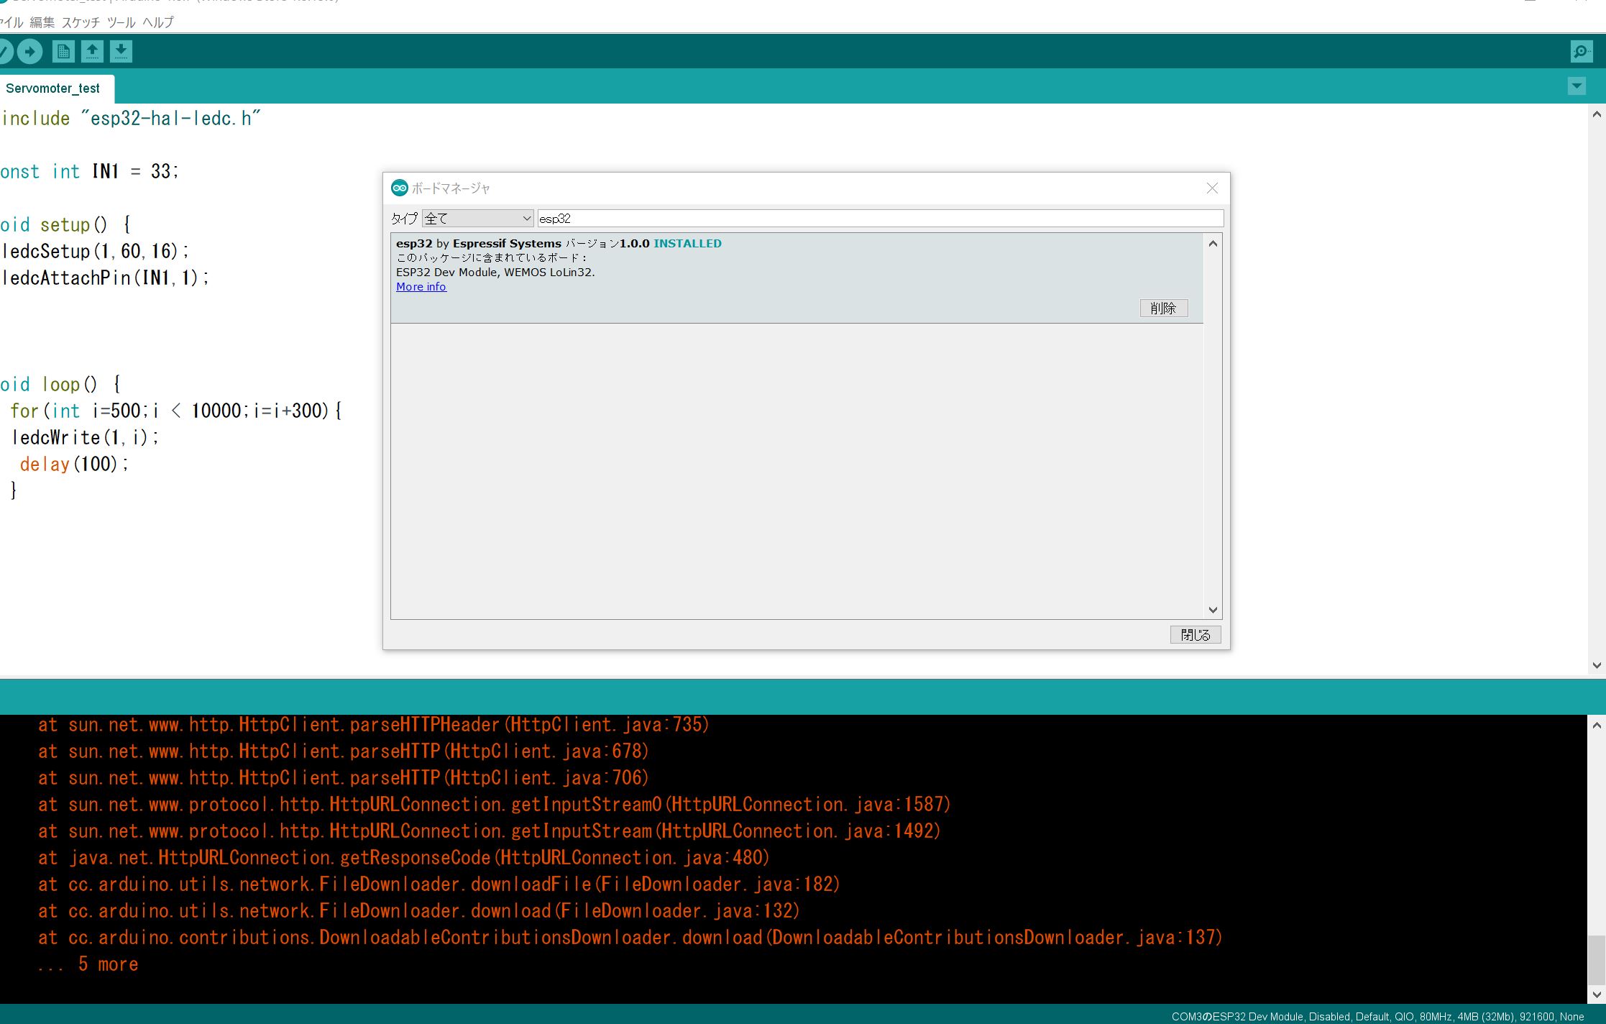Click inside the esp32 search field

791,218
